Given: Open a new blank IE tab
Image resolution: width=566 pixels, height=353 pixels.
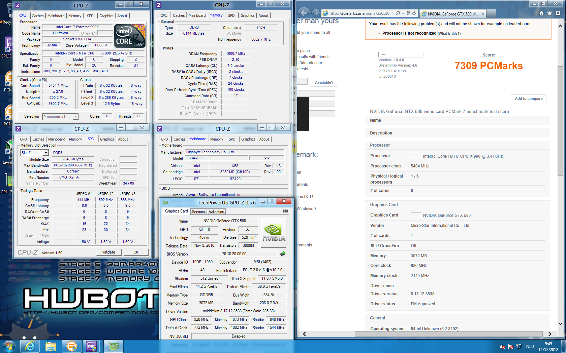Looking at the screenshot, I should [491, 14].
